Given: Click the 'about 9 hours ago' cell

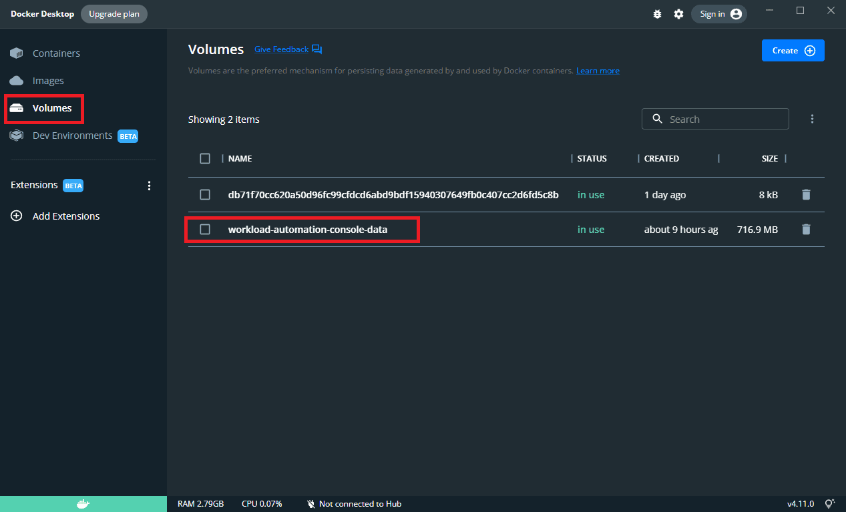Looking at the screenshot, I should click(x=681, y=230).
